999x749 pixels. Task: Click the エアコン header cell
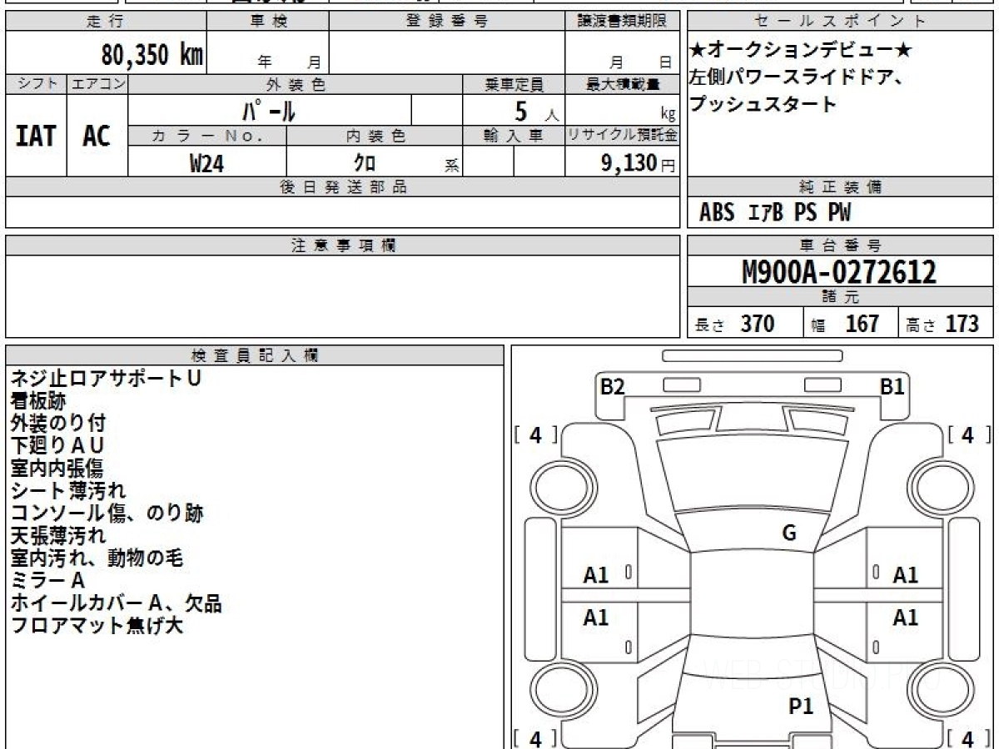(97, 84)
